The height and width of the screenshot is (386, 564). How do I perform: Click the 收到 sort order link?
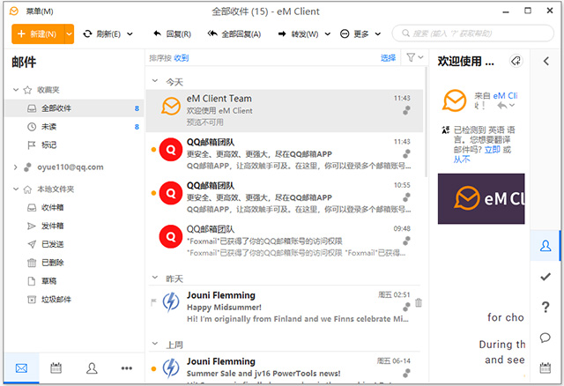tap(182, 58)
